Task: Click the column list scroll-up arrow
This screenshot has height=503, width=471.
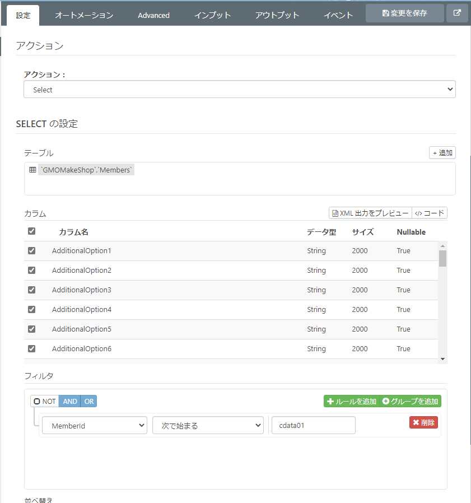Action: (x=443, y=246)
